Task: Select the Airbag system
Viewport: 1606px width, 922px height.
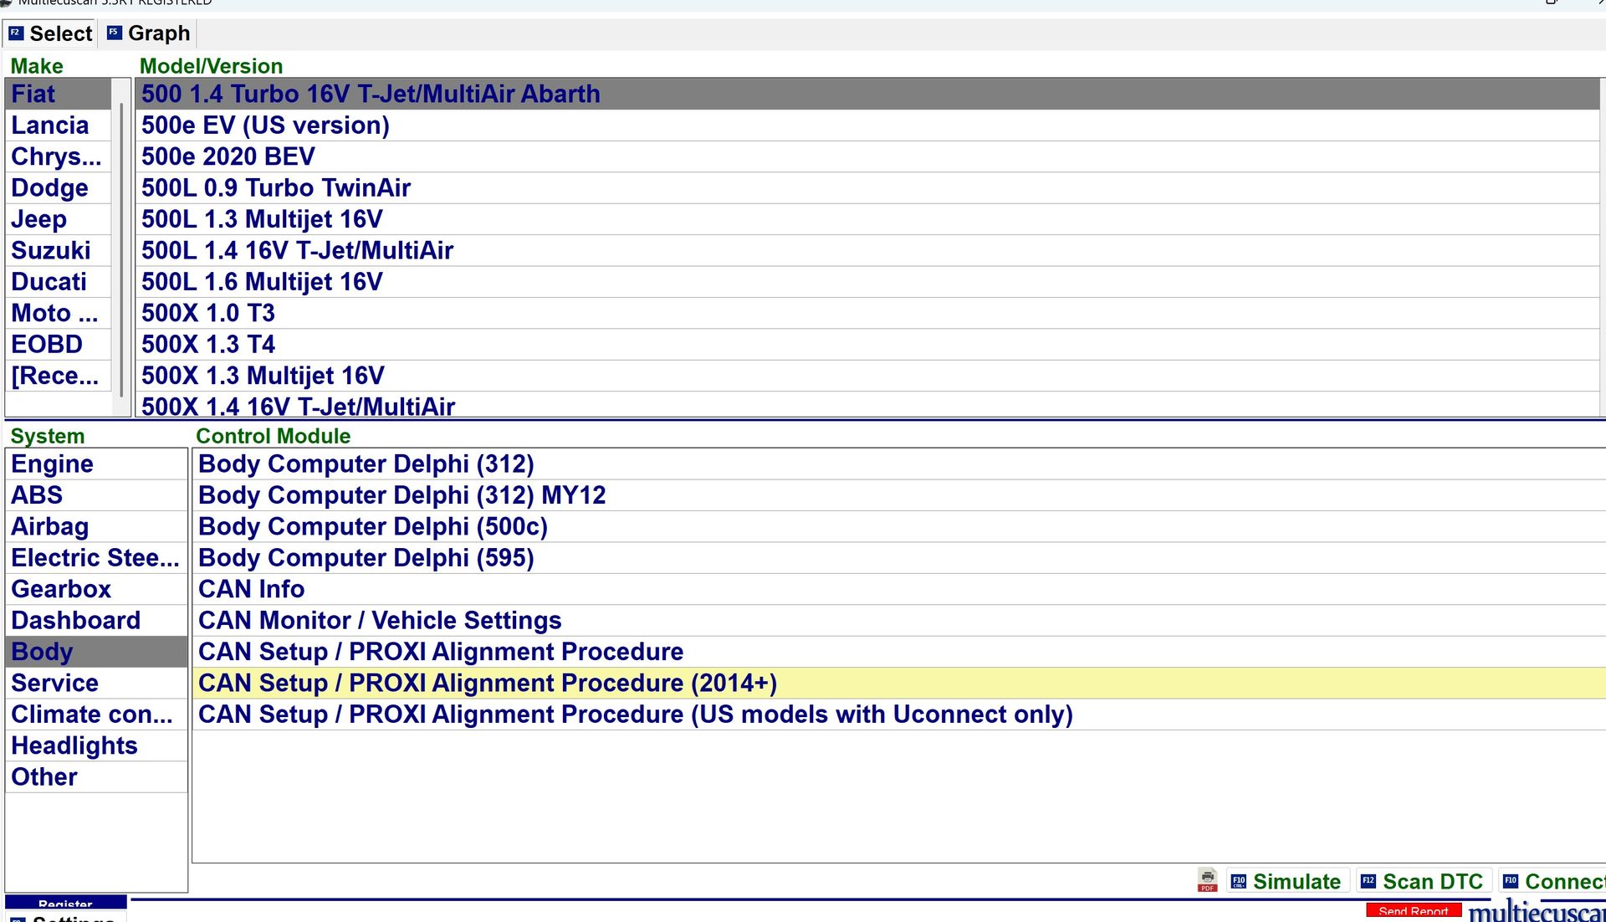Action: (x=50, y=527)
